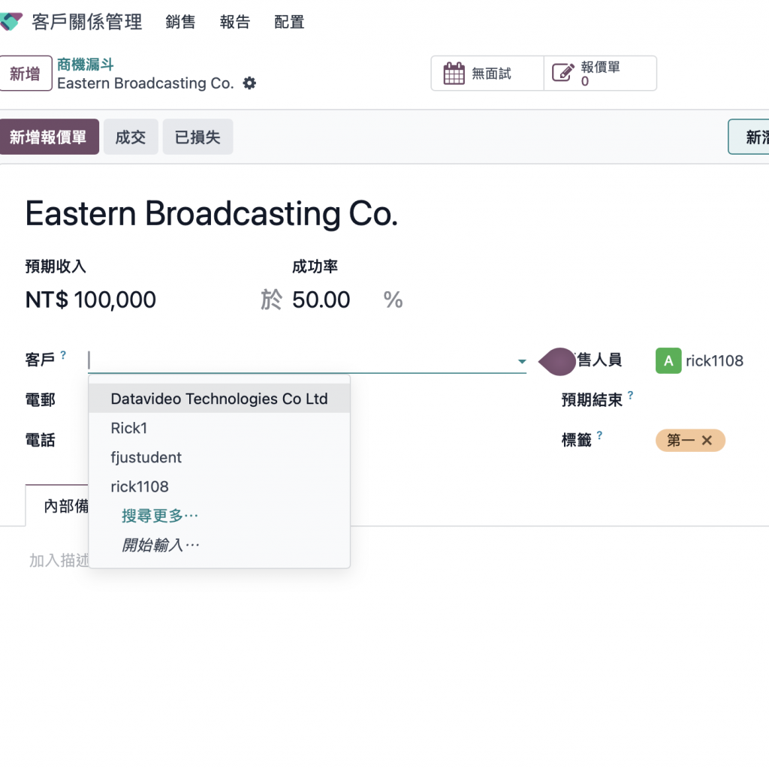
Task: Click the 新增 button
Action: point(26,73)
